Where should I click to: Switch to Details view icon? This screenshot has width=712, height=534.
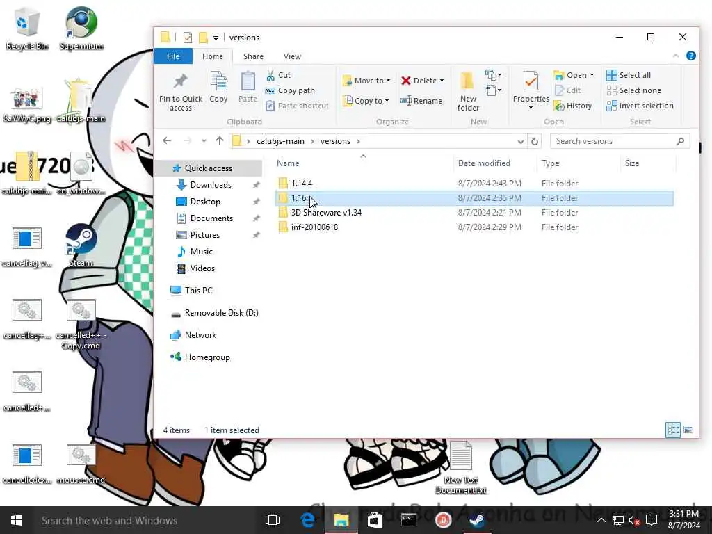tap(672, 430)
